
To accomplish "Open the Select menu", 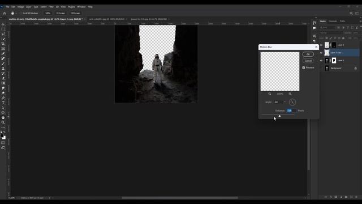I will [44, 7].
